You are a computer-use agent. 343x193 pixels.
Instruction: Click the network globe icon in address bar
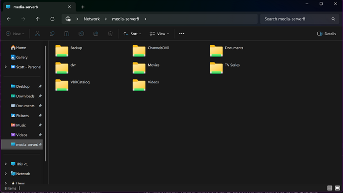(68, 19)
